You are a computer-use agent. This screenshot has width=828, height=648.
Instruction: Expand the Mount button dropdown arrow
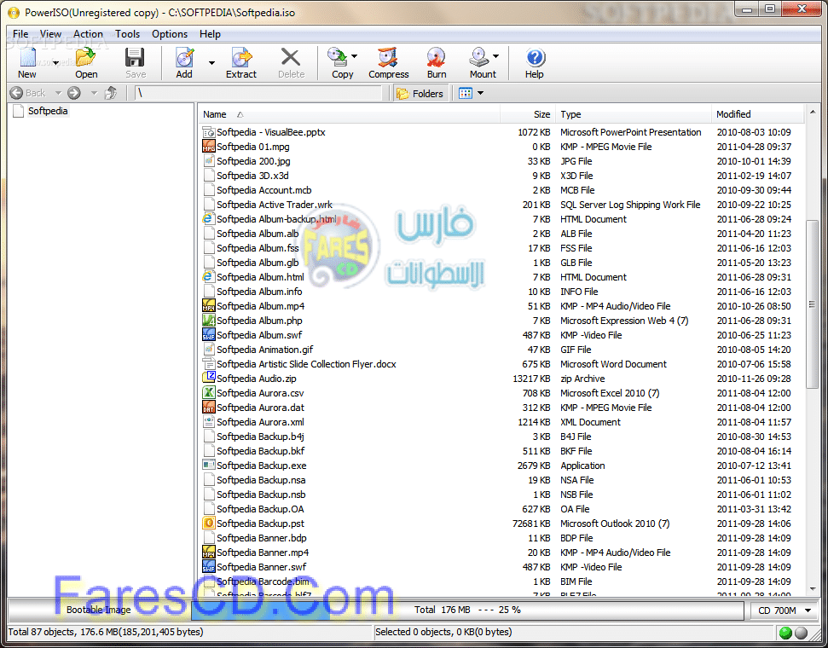[495, 56]
